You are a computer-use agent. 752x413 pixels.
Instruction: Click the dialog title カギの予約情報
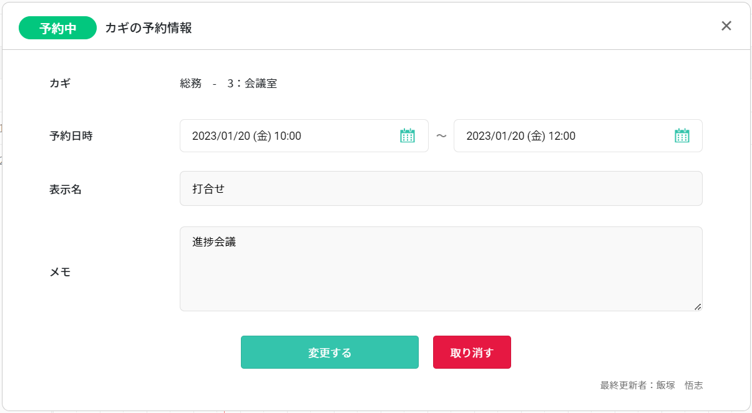[x=150, y=27]
